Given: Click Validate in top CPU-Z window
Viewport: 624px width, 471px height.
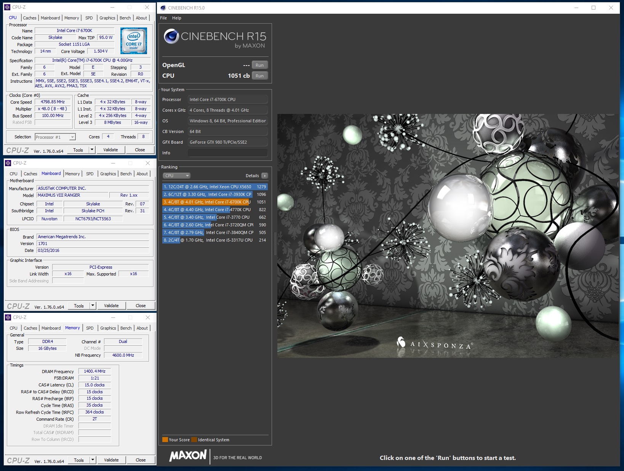Looking at the screenshot, I should [110, 150].
